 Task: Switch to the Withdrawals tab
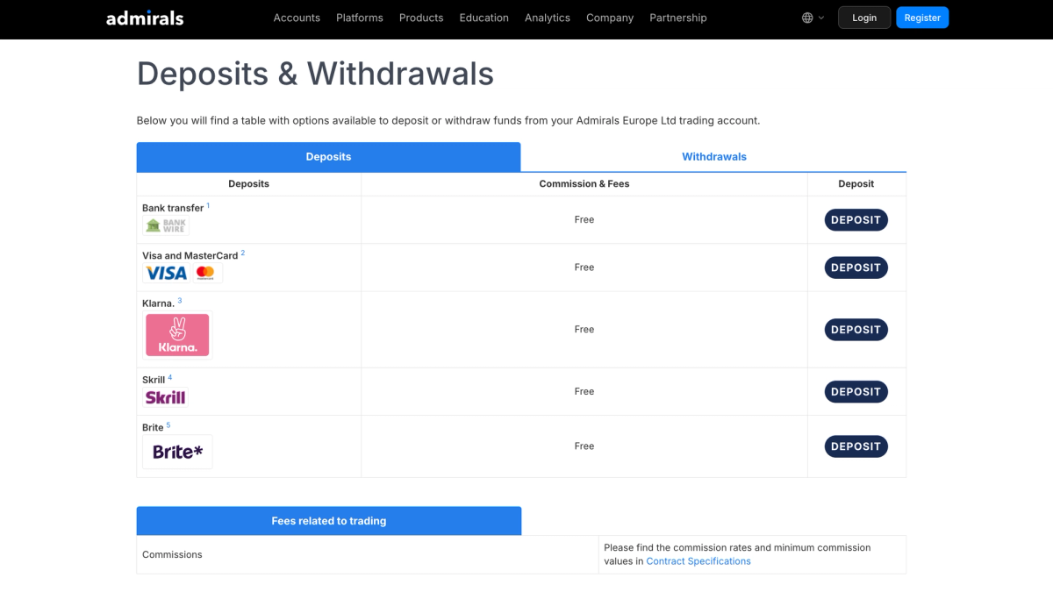pos(714,157)
